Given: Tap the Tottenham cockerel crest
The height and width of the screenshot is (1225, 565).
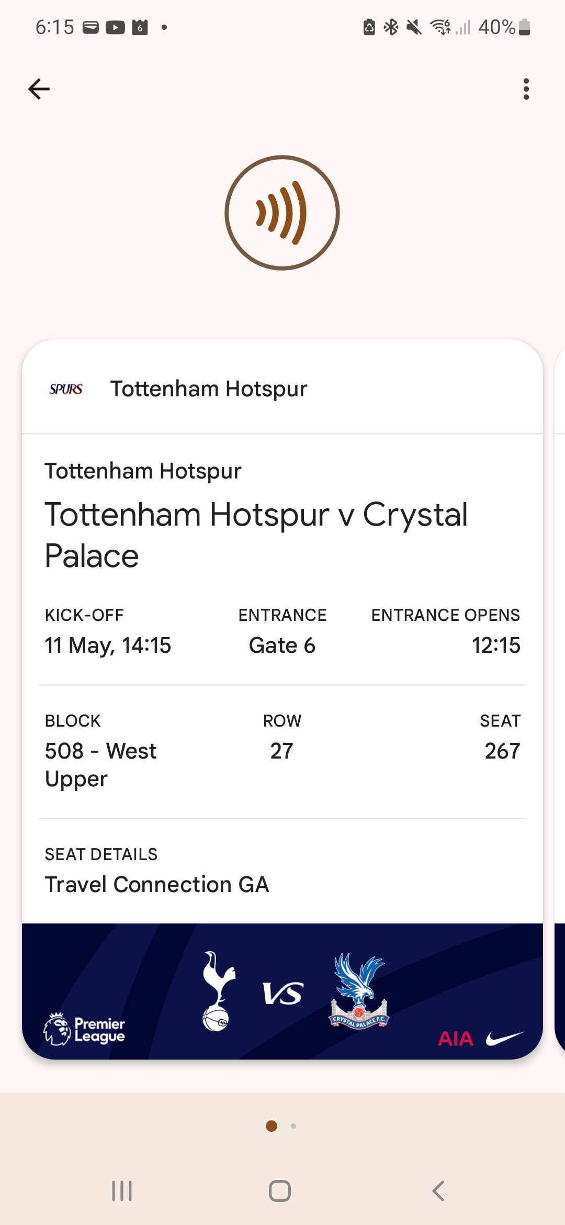Looking at the screenshot, I should click(217, 991).
